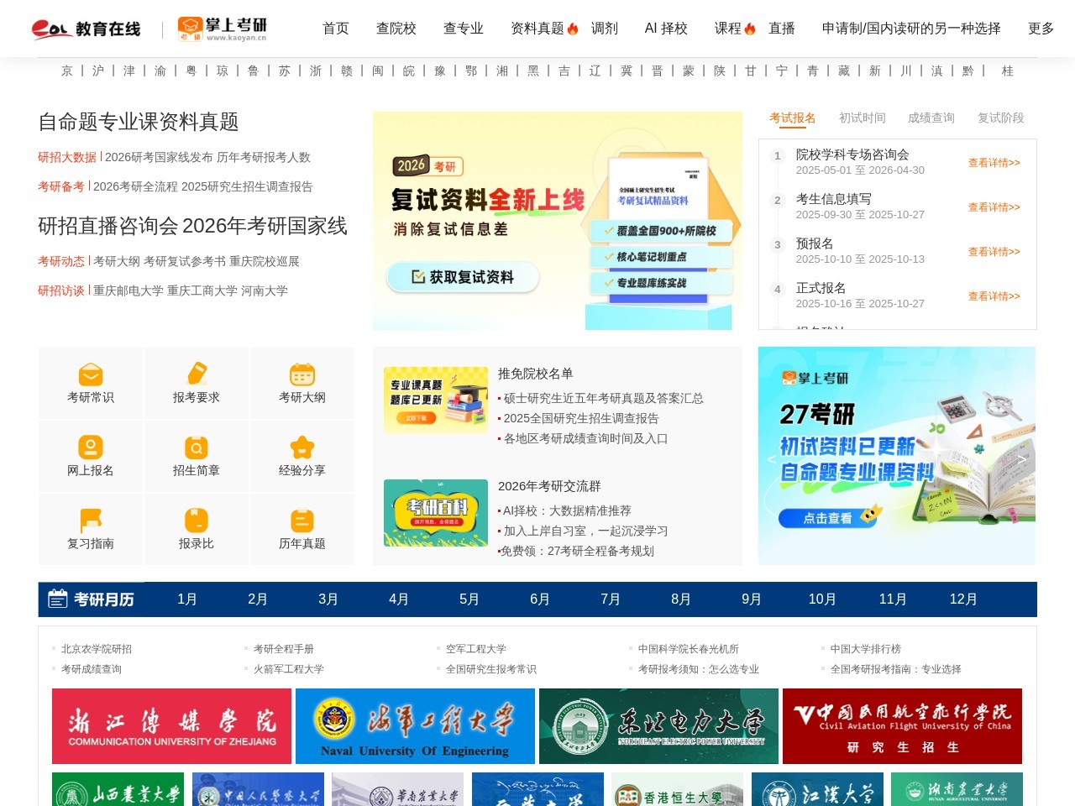The image size is (1075, 806).
Task: Open the 报录比 icon tile
Action: [x=197, y=530]
